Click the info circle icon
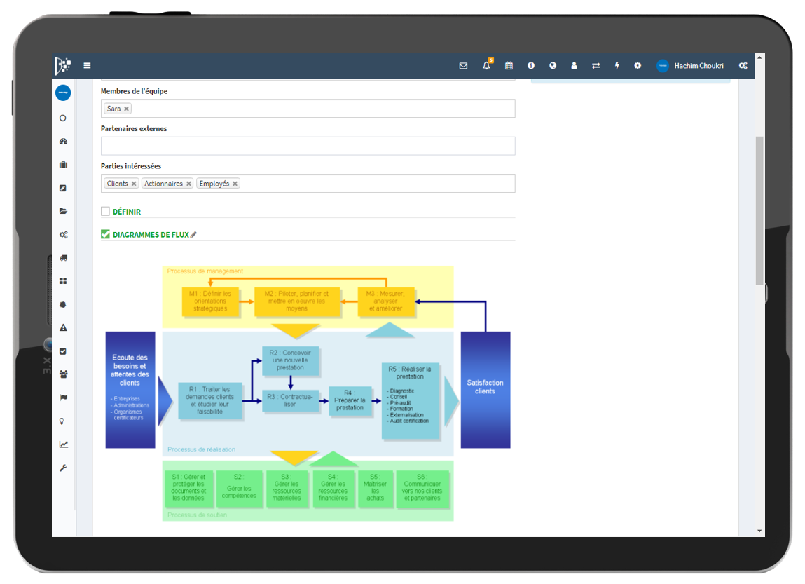 pos(531,66)
